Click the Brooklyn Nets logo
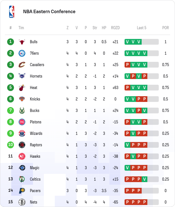This screenshot has height=207, width=175. (x=22, y=202)
